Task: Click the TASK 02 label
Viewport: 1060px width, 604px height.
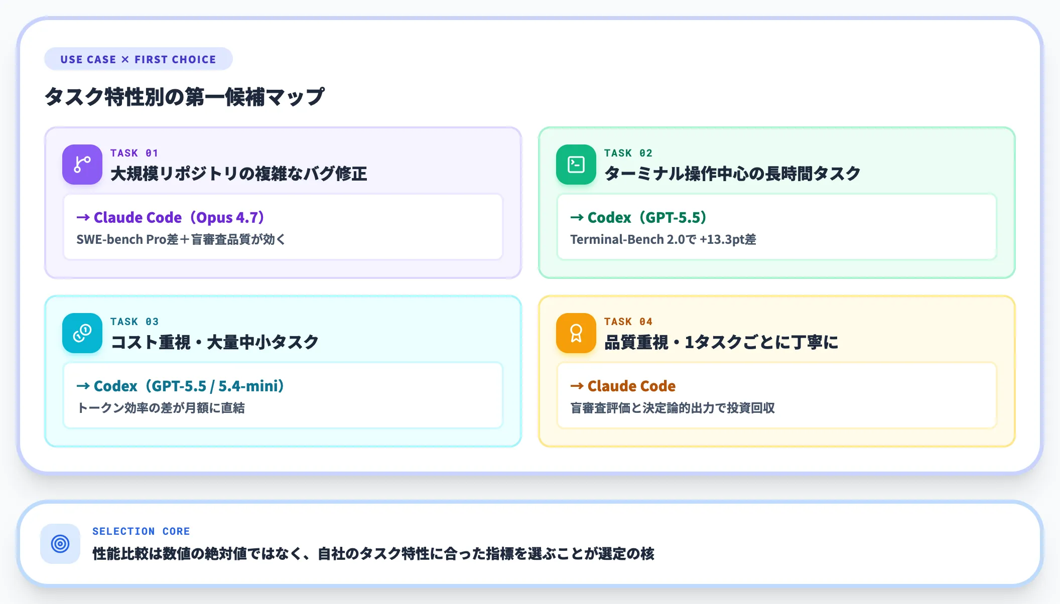Action: point(628,153)
